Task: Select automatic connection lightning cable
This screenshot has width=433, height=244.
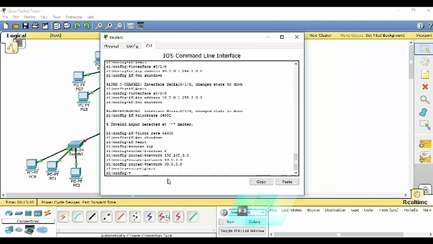Action: (63, 217)
